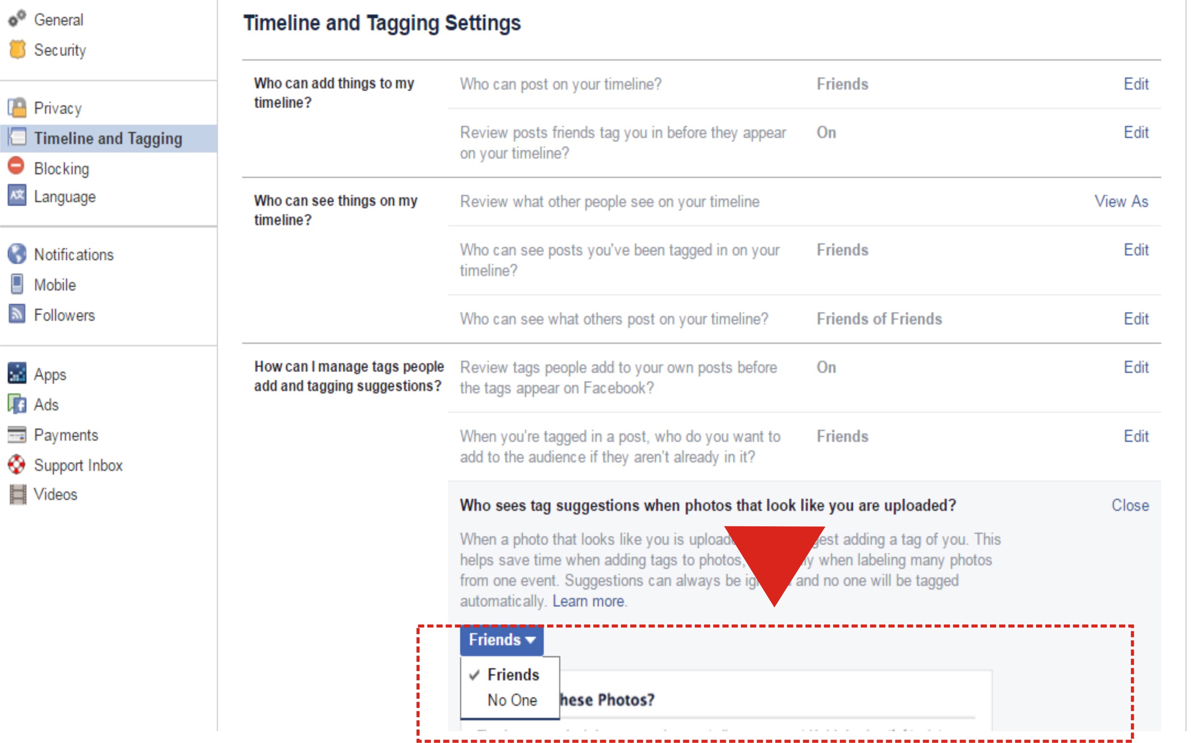Select the Privacy lock icon

[17, 108]
